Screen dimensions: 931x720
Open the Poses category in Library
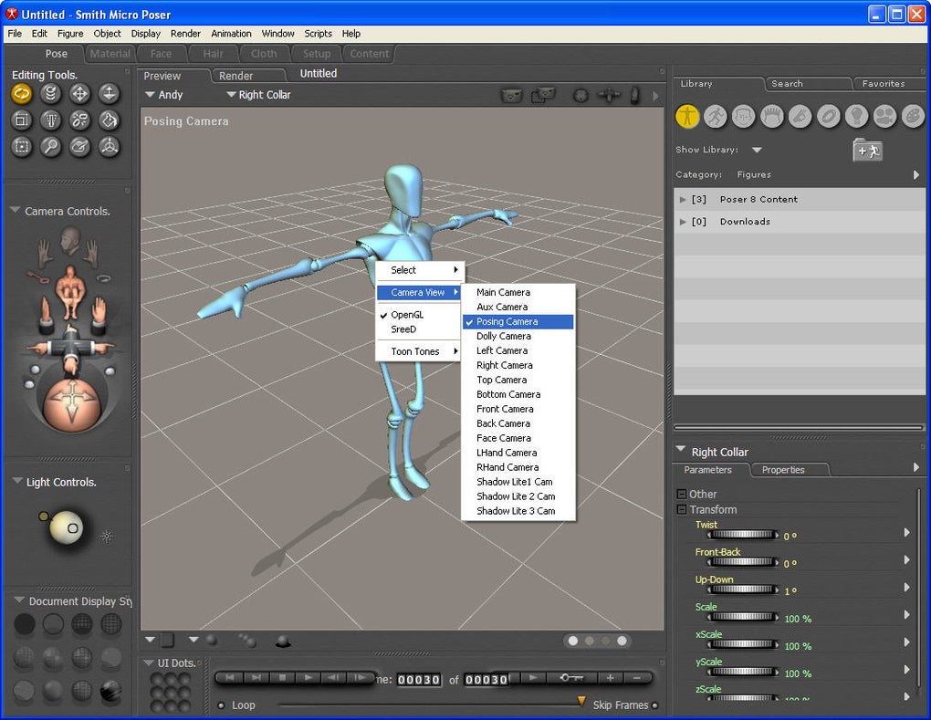pyautogui.click(x=716, y=116)
